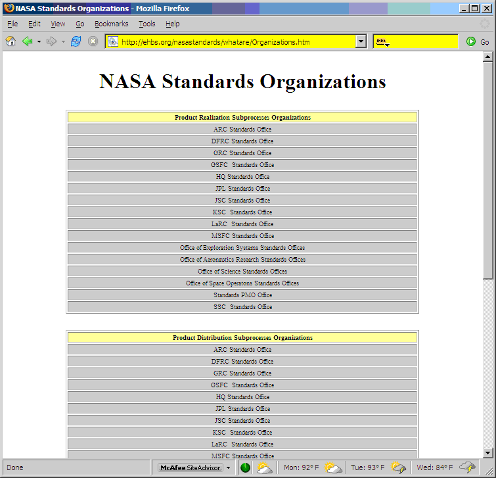Open the Help menu
496x478 pixels.
click(172, 24)
